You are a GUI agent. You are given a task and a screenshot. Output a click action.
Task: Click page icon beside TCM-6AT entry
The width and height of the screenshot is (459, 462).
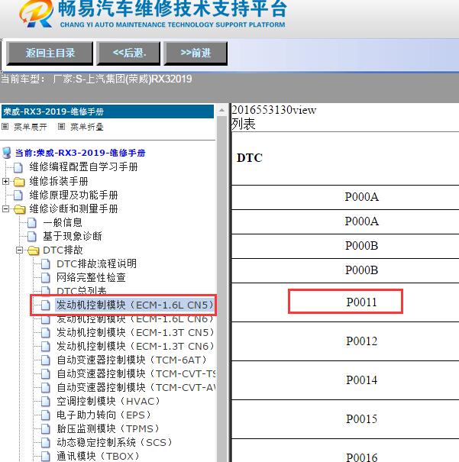[45, 360]
